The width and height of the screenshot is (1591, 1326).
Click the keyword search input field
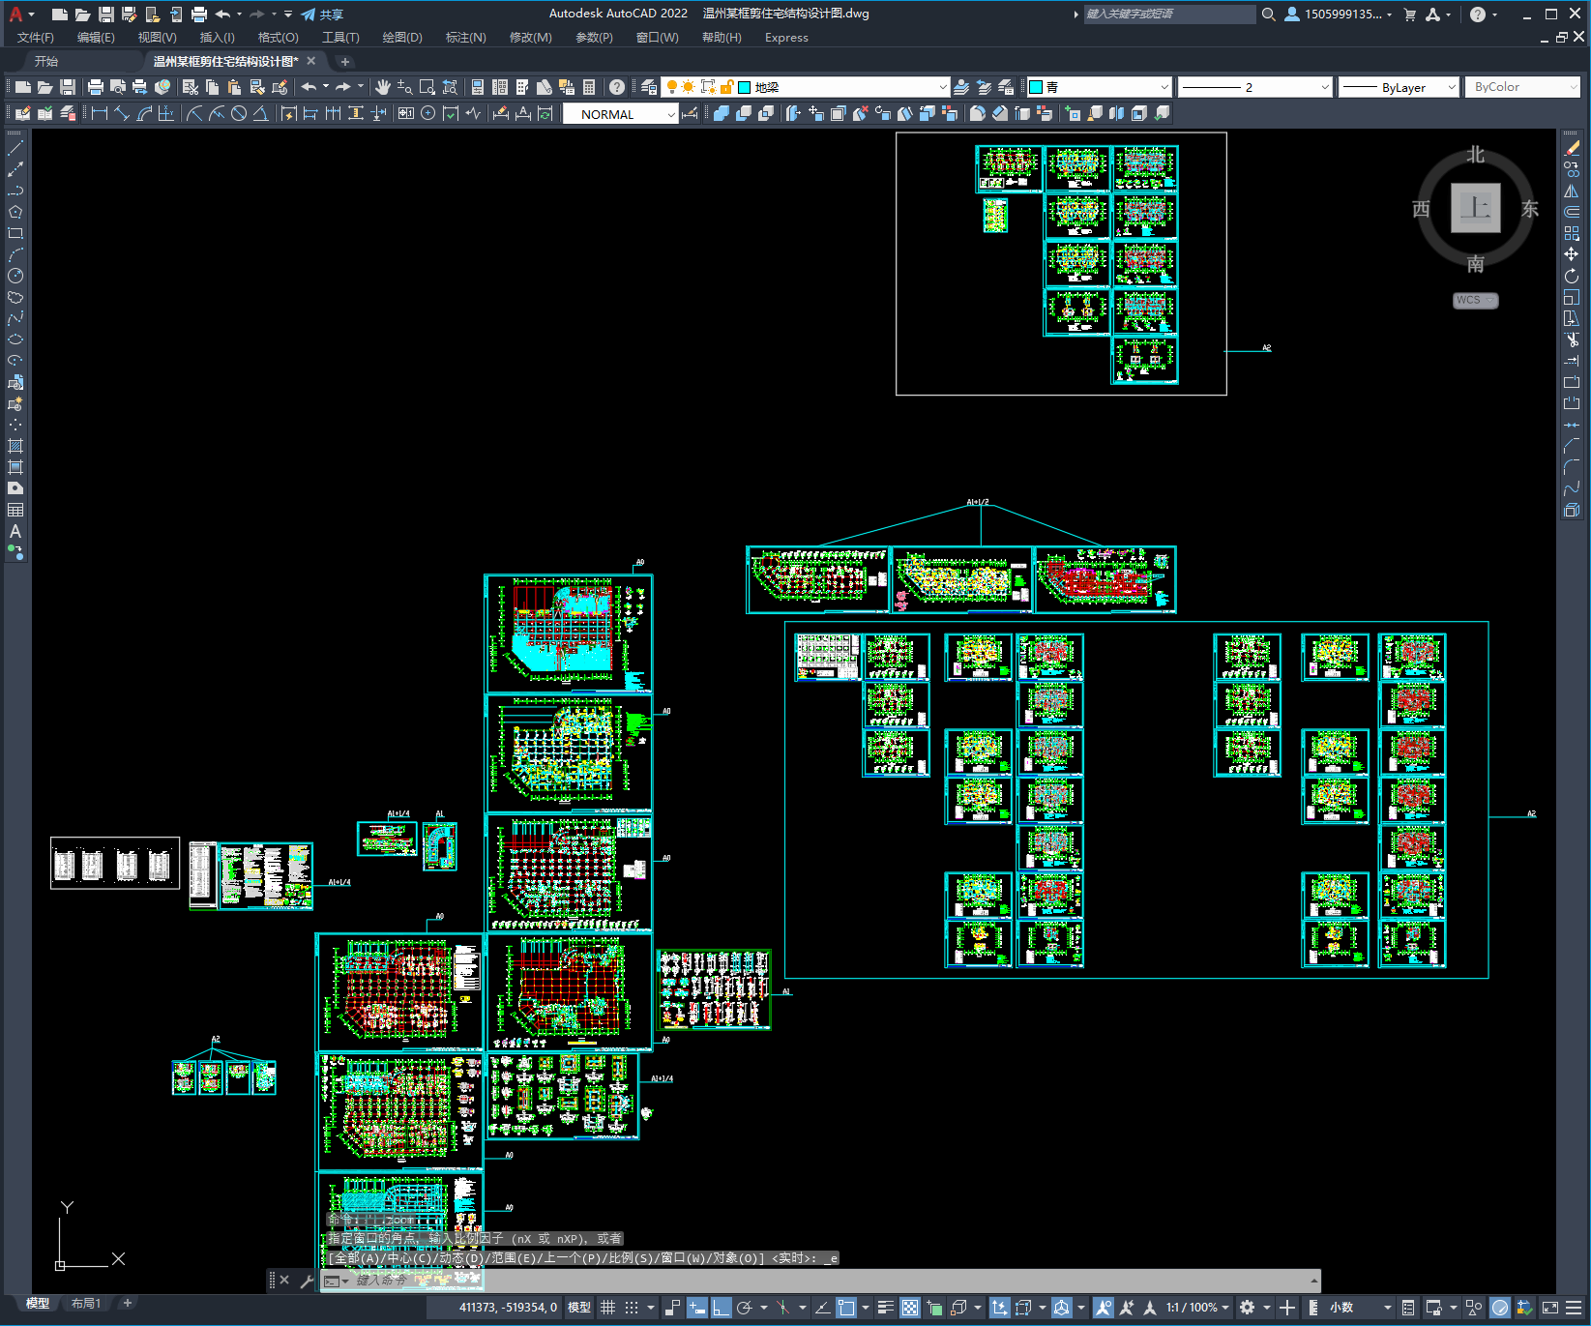pos(1169,15)
